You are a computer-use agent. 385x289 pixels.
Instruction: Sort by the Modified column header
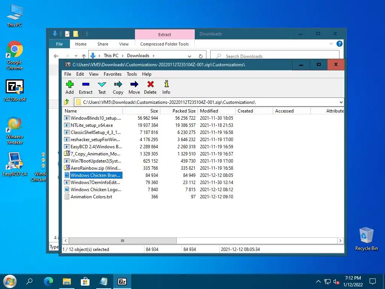click(217, 111)
